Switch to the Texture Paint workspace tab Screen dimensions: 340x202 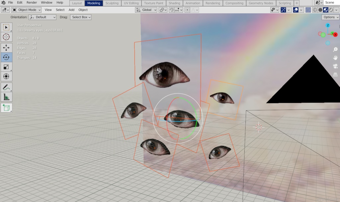[154, 3]
